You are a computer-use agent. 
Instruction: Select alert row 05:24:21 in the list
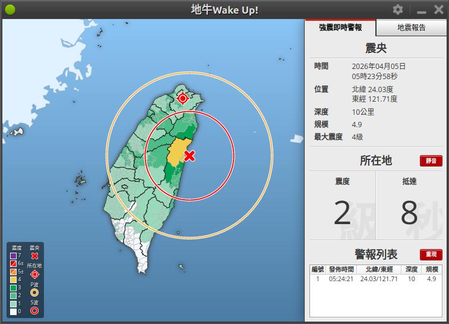(376, 279)
